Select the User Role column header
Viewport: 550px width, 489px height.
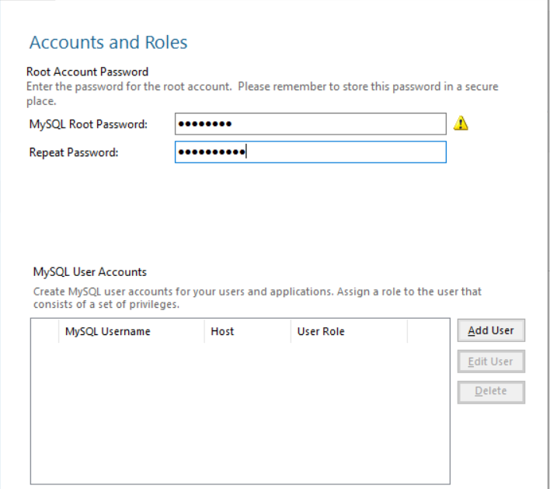tap(321, 331)
